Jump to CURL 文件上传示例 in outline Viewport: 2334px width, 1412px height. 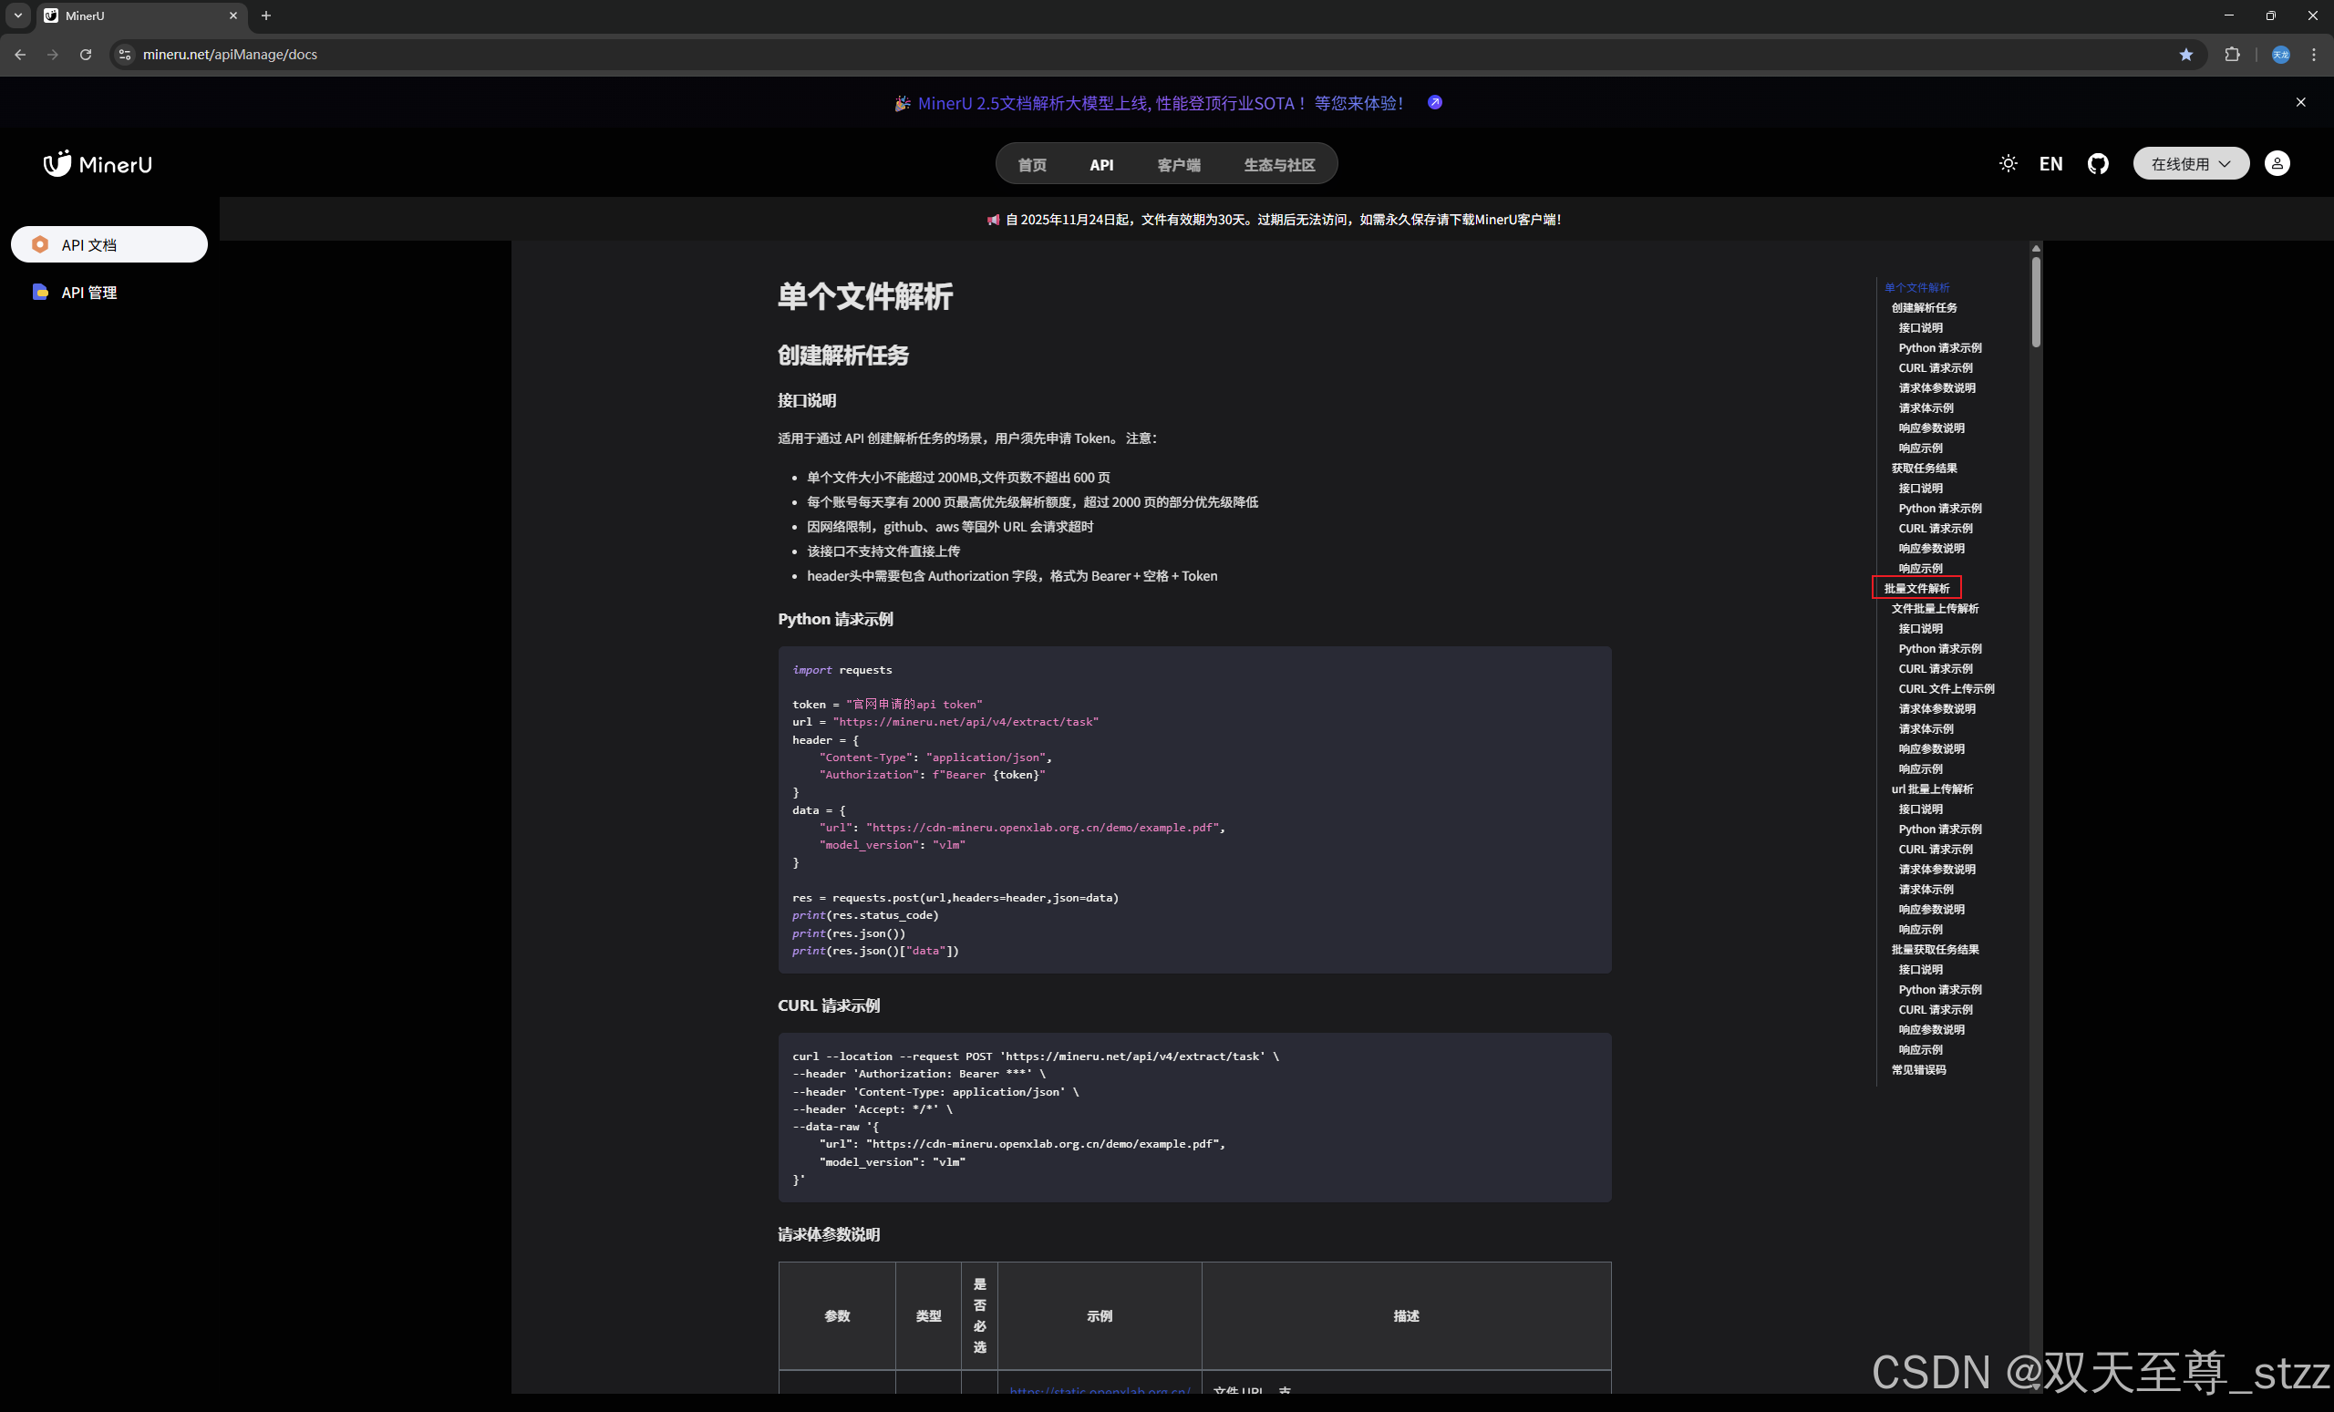1946,688
